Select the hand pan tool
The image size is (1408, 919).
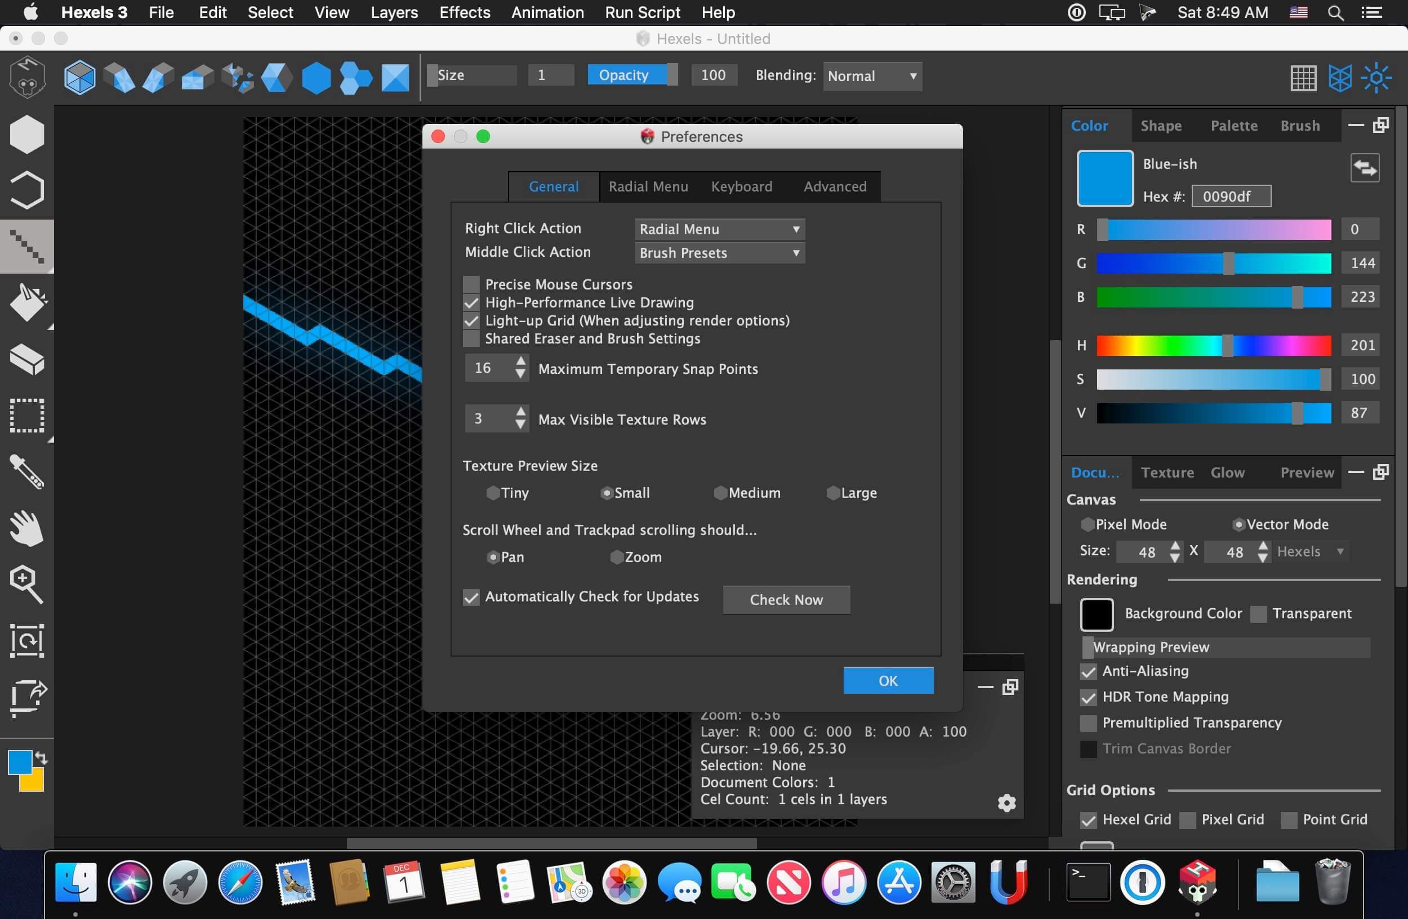tap(26, 528)
